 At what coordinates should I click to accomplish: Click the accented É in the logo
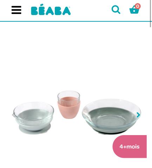tap(41, 10)
